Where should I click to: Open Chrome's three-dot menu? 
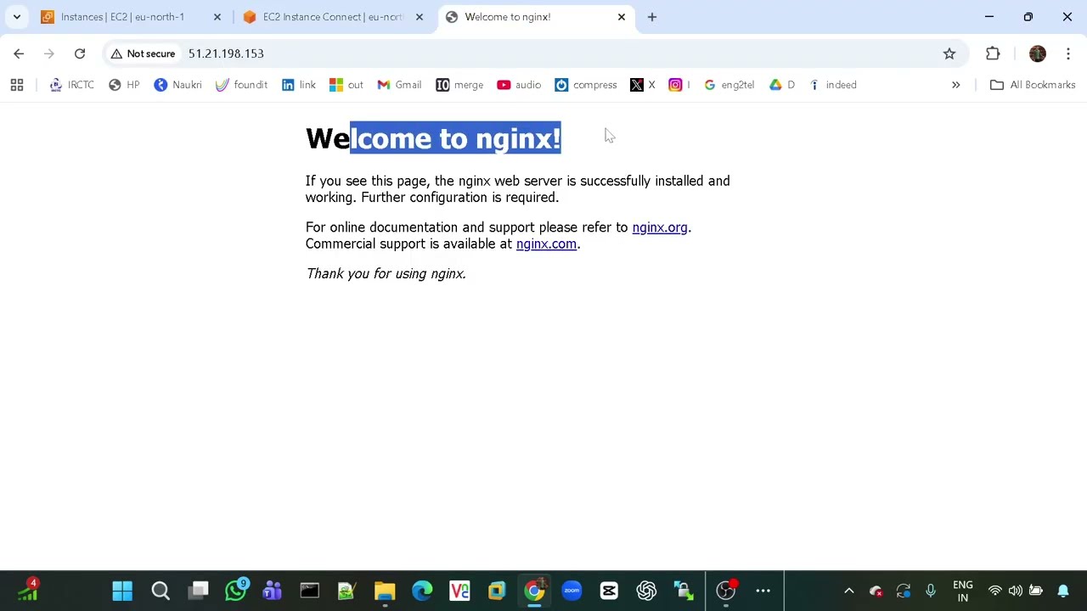click(1067, 53)
